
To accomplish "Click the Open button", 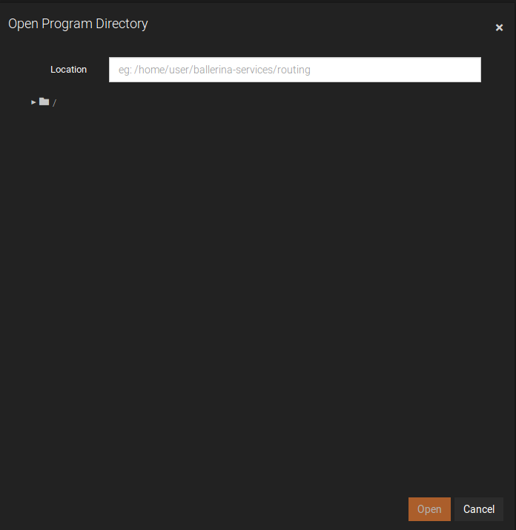I will pos(429,509).
